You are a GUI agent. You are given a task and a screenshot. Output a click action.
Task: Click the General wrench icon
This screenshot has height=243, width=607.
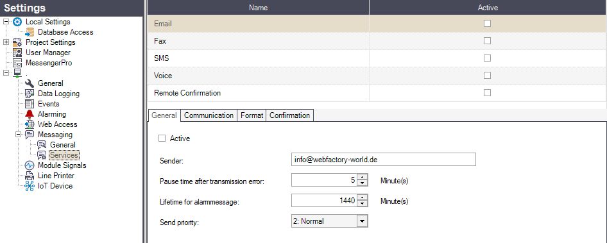(30, 83)
